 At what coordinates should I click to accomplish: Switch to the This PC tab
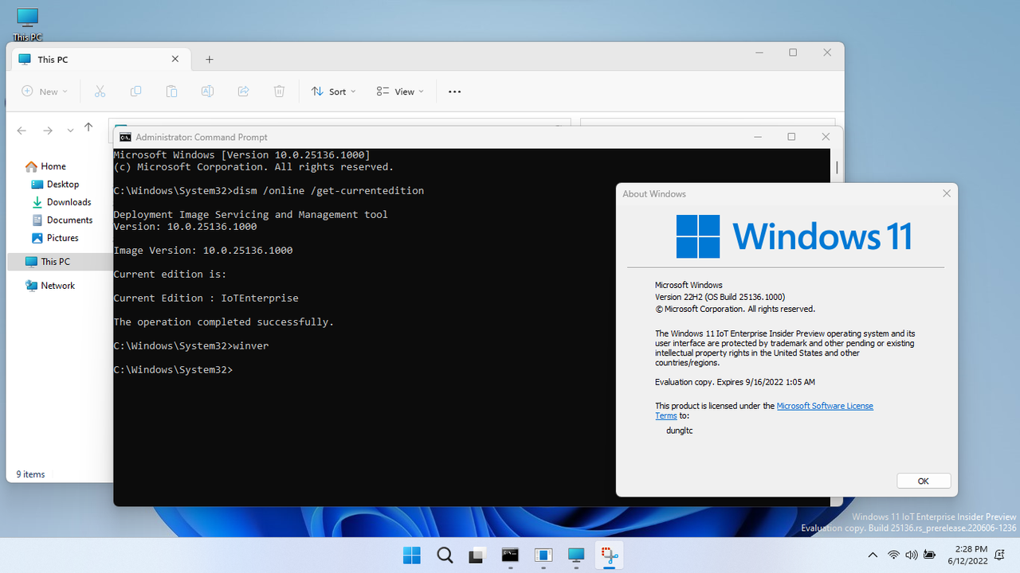(53, 59)
